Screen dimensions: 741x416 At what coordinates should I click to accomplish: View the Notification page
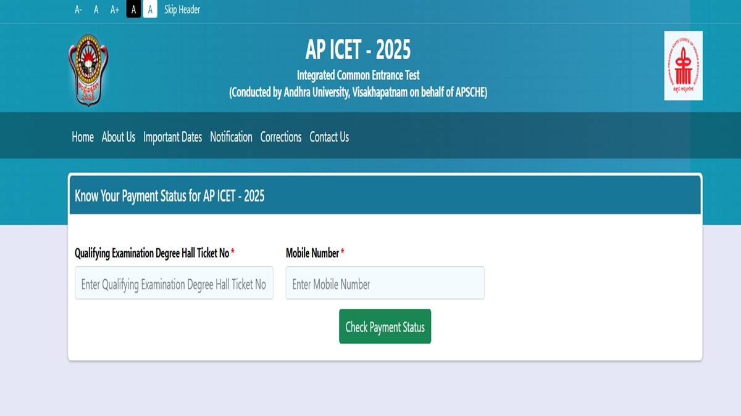(231, 137)
